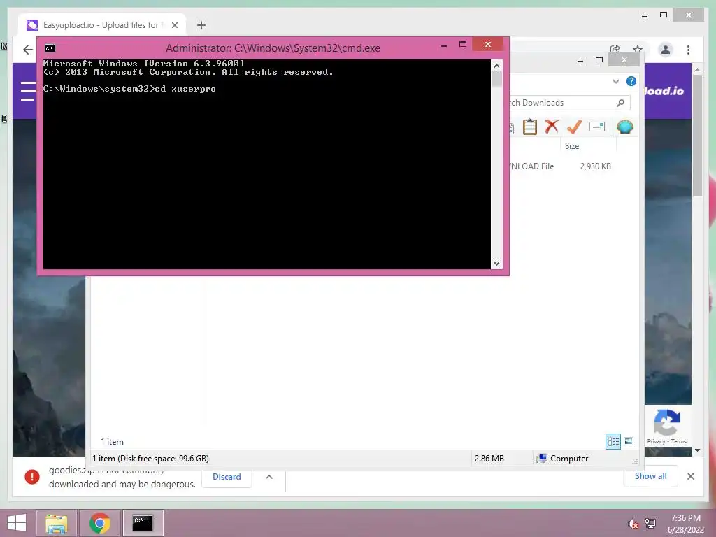Screen dimensions: 716x537
Task: Click the Classic Shell seashell settings icon
Action: (x=624, y=127)
